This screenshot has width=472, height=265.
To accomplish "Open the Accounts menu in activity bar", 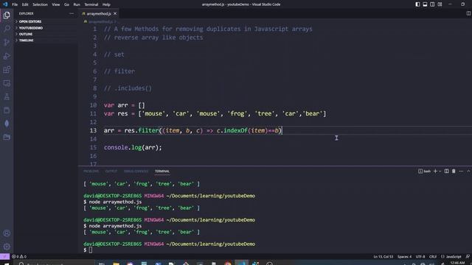I will [7, 233].
